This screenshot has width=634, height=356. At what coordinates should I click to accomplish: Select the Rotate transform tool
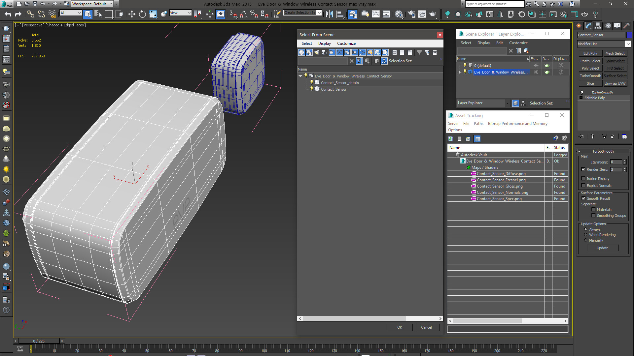(x=142, y=14)
